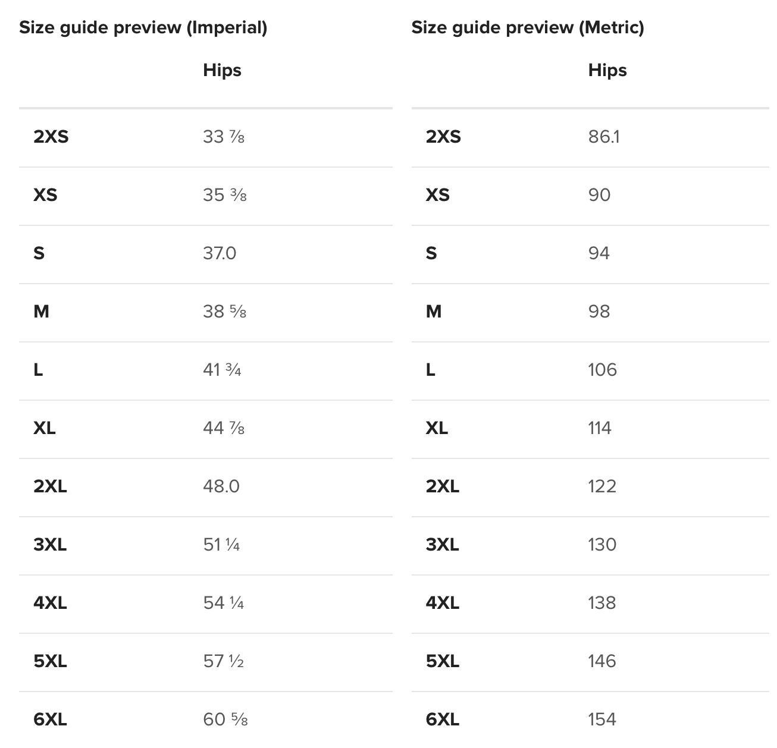Image resolution: width=777 pixels, height=748 pixels.
Task: Click the Imperial size guide preview heading
Action: (x=143, y=27)
